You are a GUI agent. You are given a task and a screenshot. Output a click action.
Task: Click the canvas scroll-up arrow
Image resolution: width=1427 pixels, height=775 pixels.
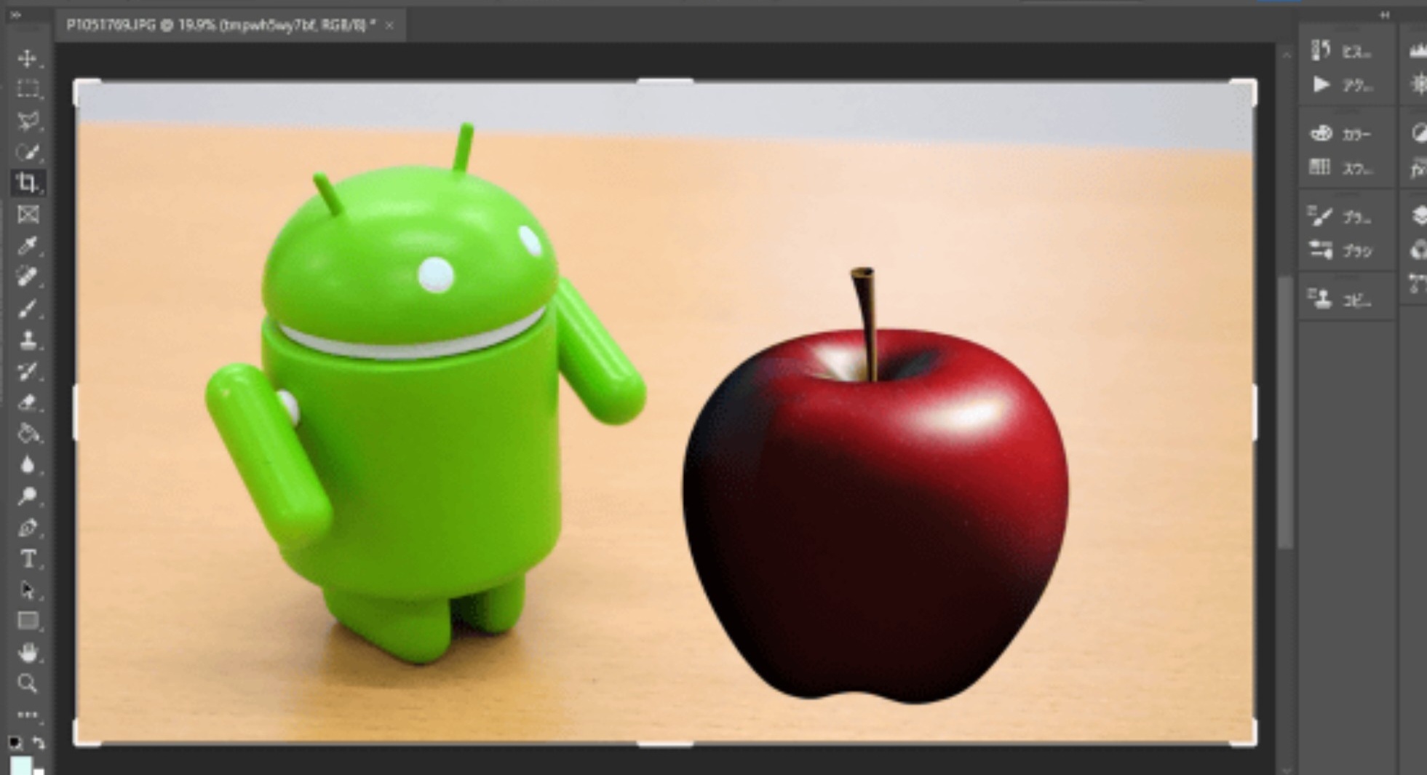(1286, 55)
